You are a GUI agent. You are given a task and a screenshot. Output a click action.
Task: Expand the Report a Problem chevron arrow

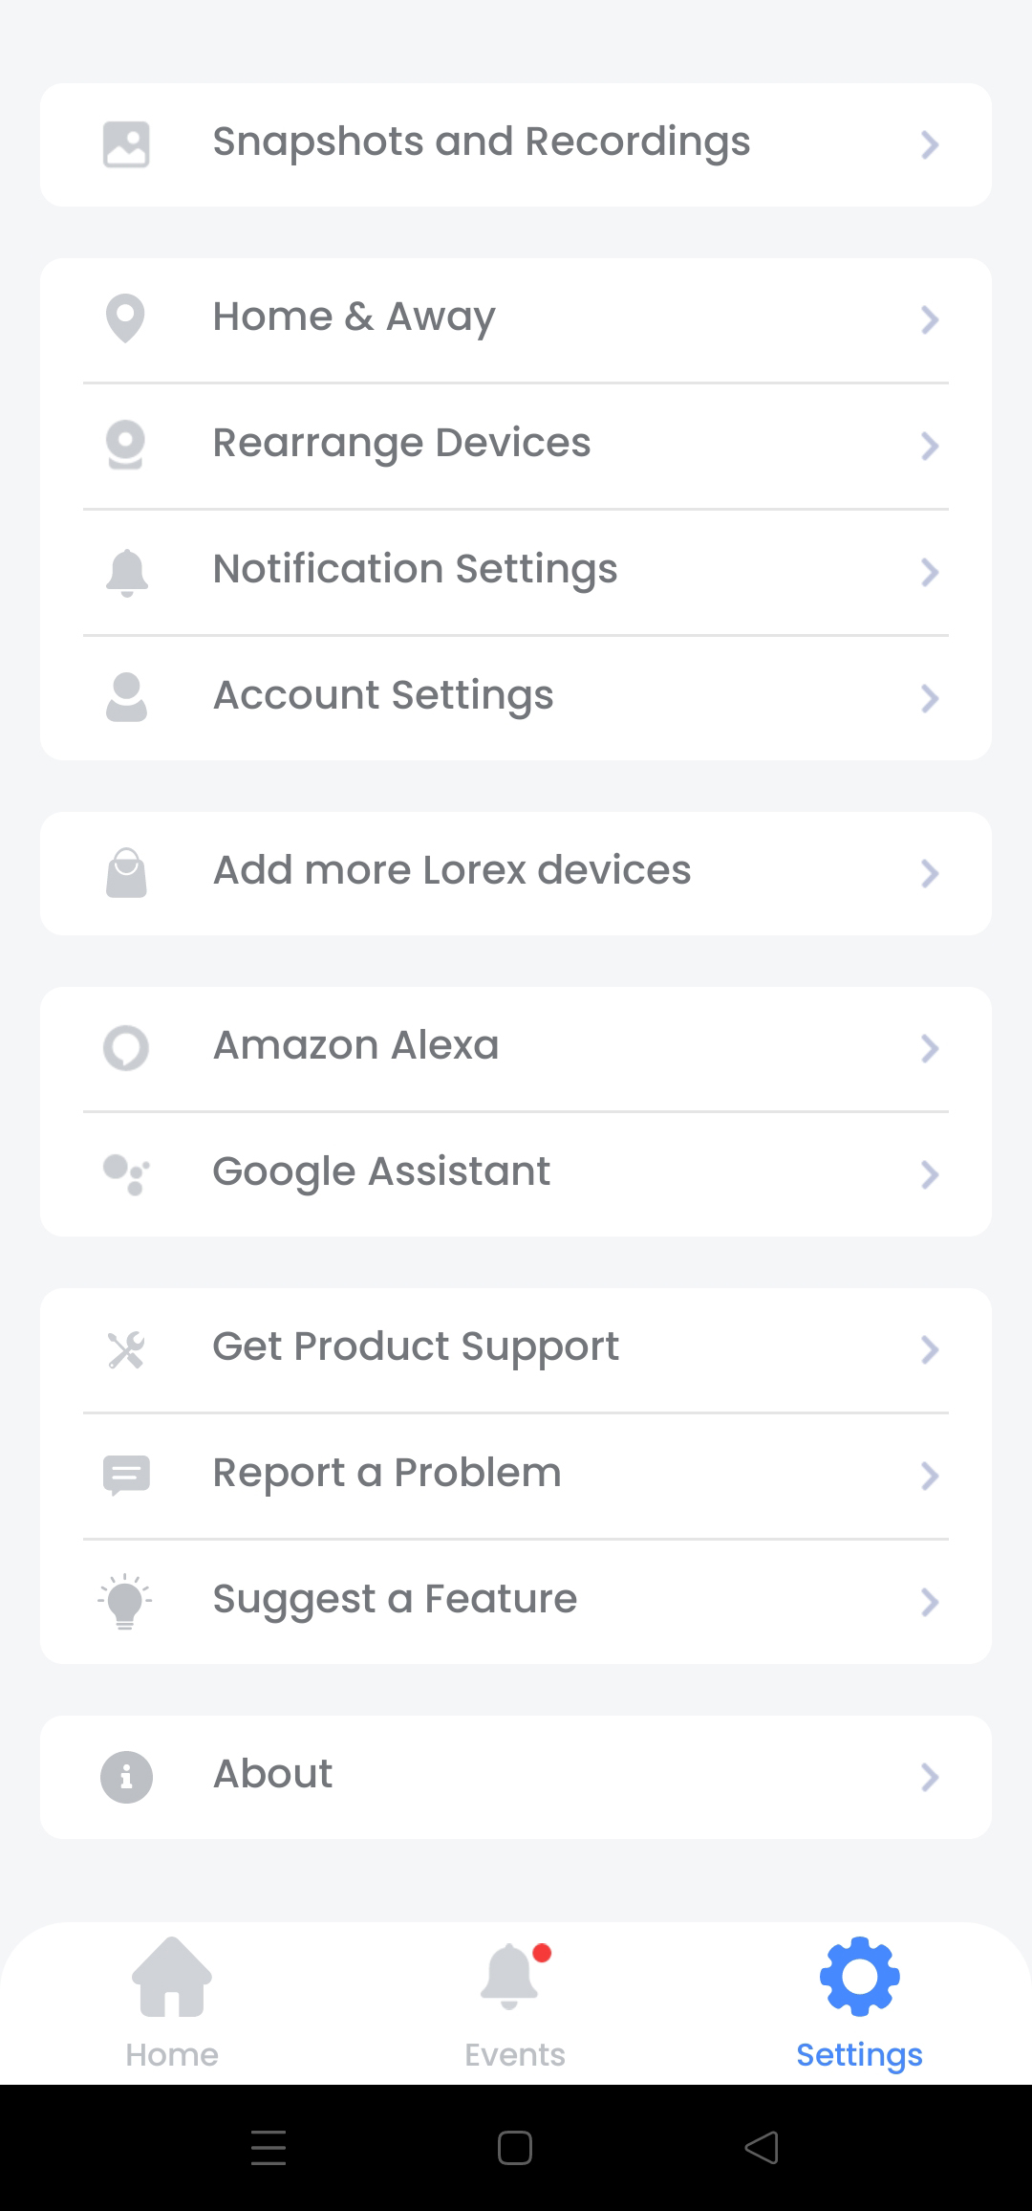930,1476
